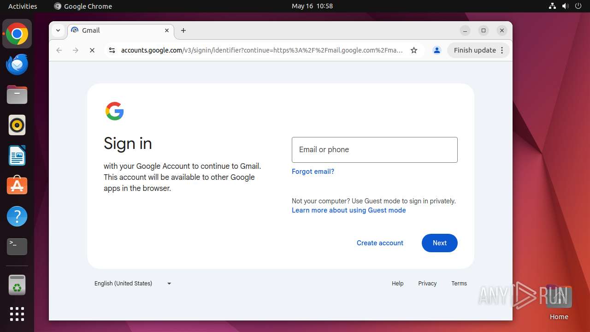Click the Google logo
The width and height of the screenshot is (590, 332).
pos(115,111)
